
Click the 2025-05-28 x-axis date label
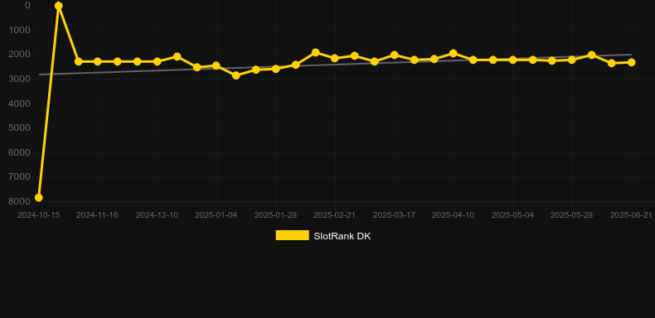coord(572,215)
